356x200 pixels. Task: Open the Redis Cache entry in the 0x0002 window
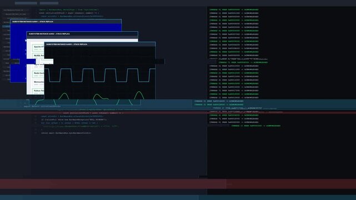(x=38, y=74)
